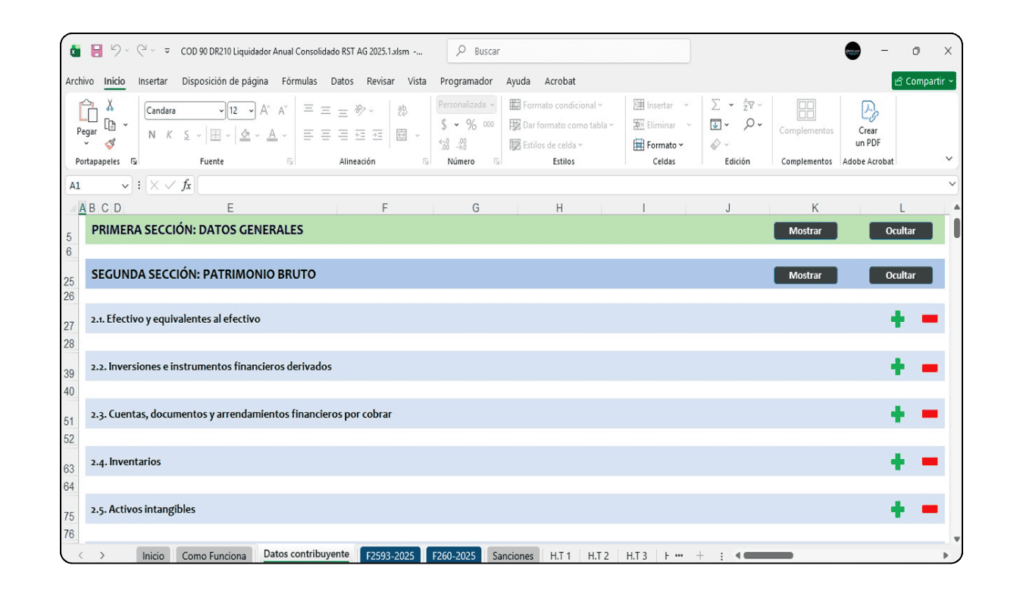Expand section 2.1 Efectivo with green plus
The image size is (1023, 597).
897,319
